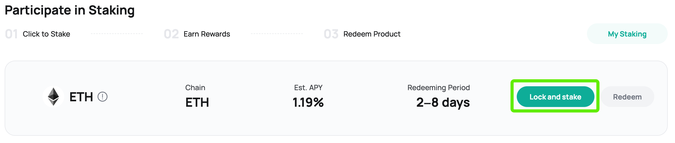This screenshot has height=143, width=675.
Task: Click the 1.19% APY value
Action: click(308, 102)
